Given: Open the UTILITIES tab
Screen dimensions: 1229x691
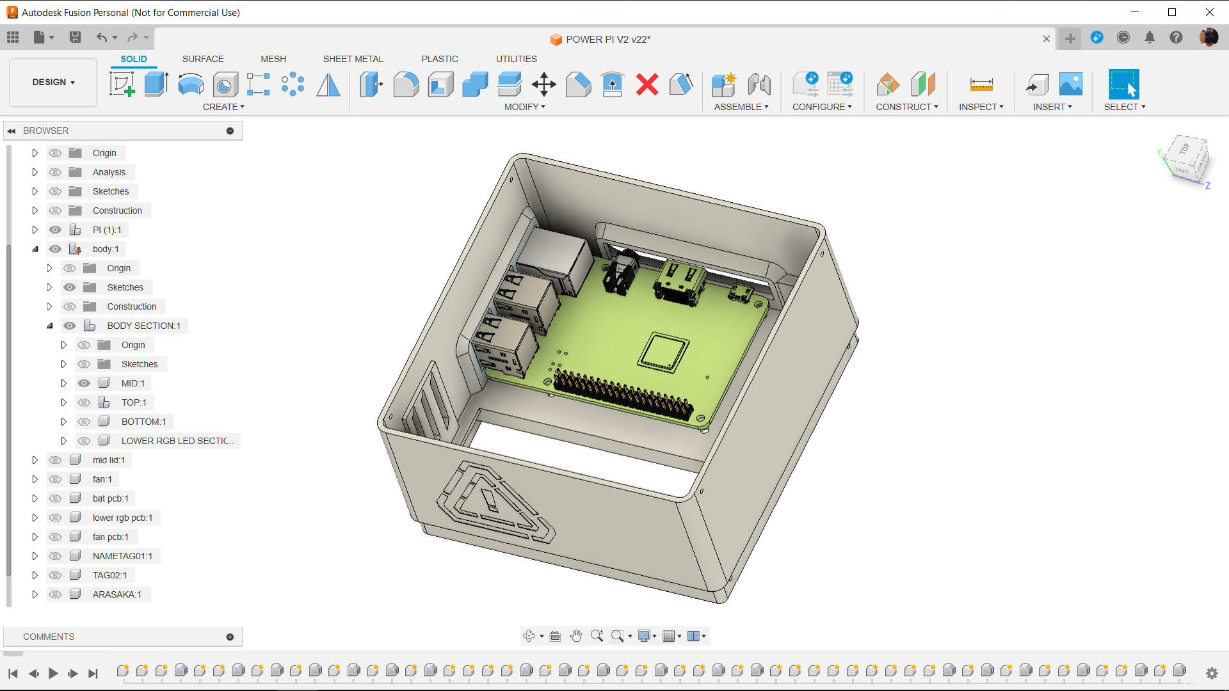Looking at the screenshot, I should point(516,59).
